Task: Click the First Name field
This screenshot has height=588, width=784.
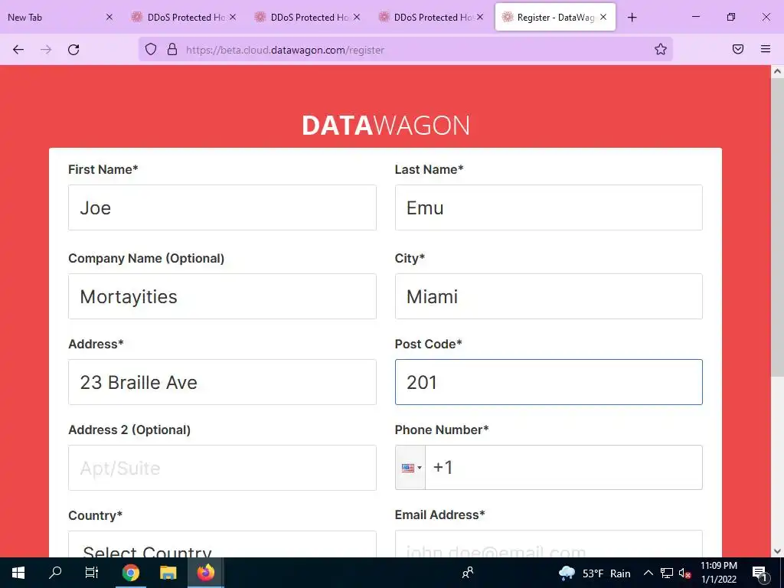Action: (222, 207)
